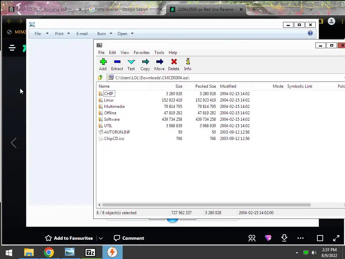Expand the Print dropdown in photo viewer
The image size is (345, 259).
tap(68, 33)
